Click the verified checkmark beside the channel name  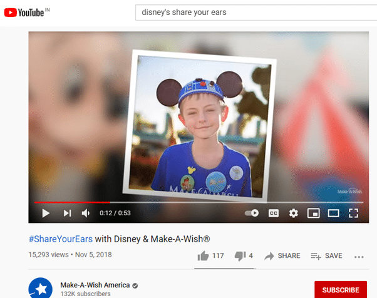point(135,285)
